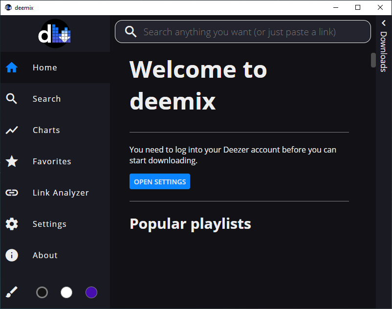392x309 pixels.
Task: Click the deemix logo in sidebar
Action: 55,33
